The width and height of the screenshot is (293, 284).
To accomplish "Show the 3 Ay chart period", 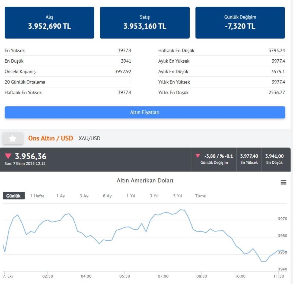I will (x=84, y=196).
